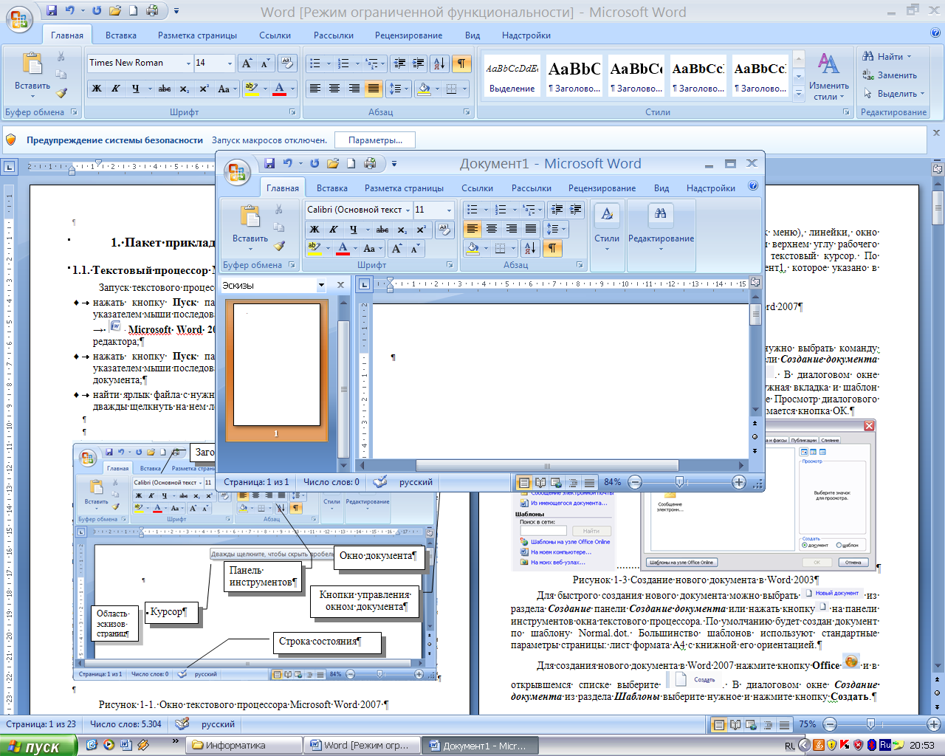Click Sort button in back Word window
Viewport: 945px width, 756px height.
click(x=439, y=63)
